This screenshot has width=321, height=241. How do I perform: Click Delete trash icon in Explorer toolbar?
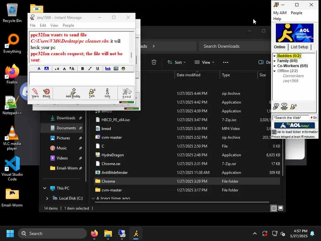click(154, 62)
